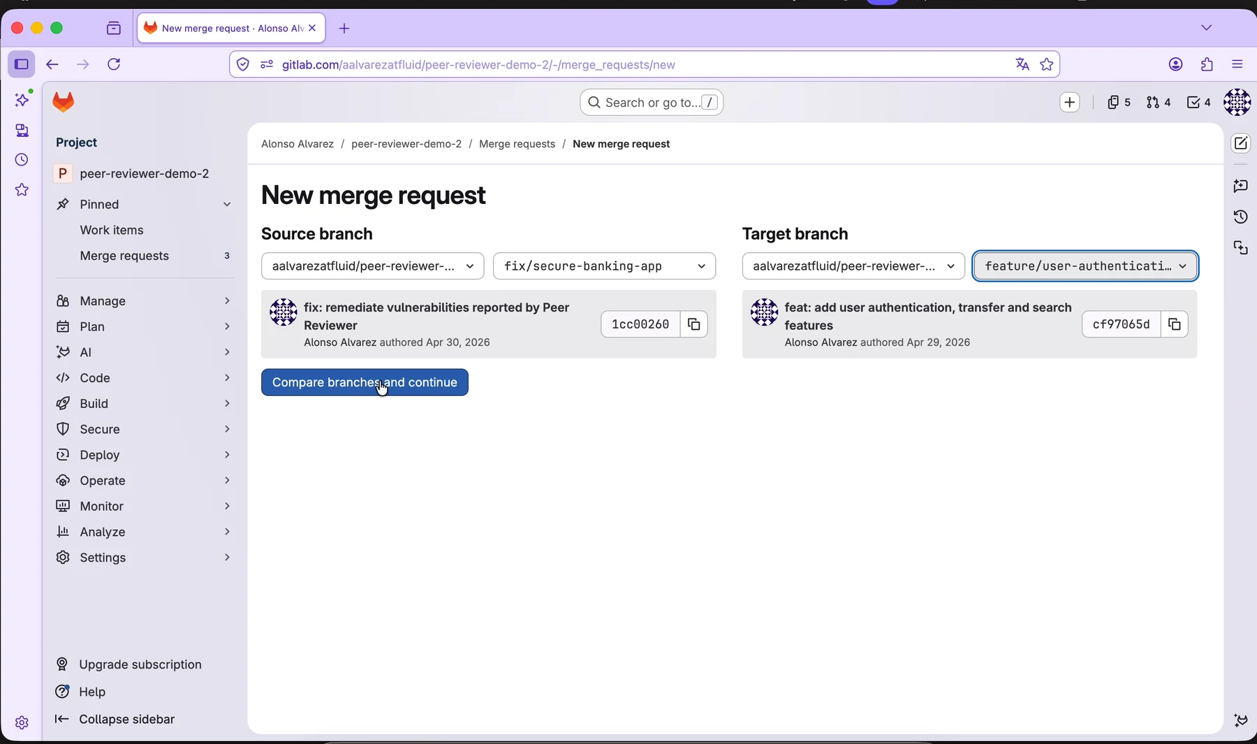Expand the Deploy section
This screenshot has height=744, width=1257.
coord(143,455)
